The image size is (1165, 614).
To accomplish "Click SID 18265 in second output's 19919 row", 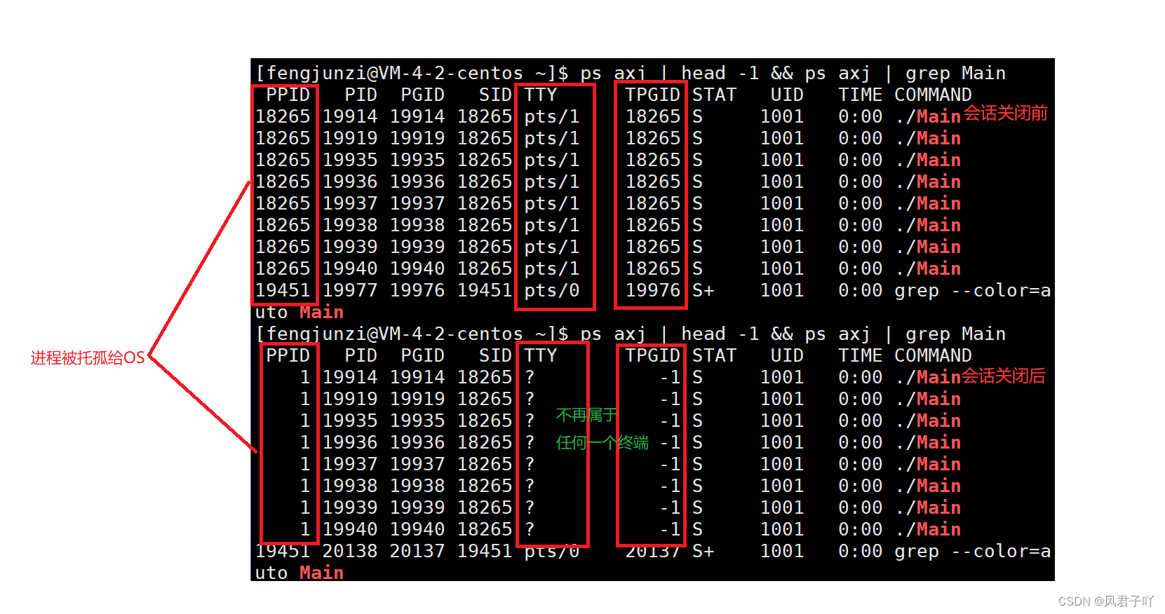I will point(485,399).
